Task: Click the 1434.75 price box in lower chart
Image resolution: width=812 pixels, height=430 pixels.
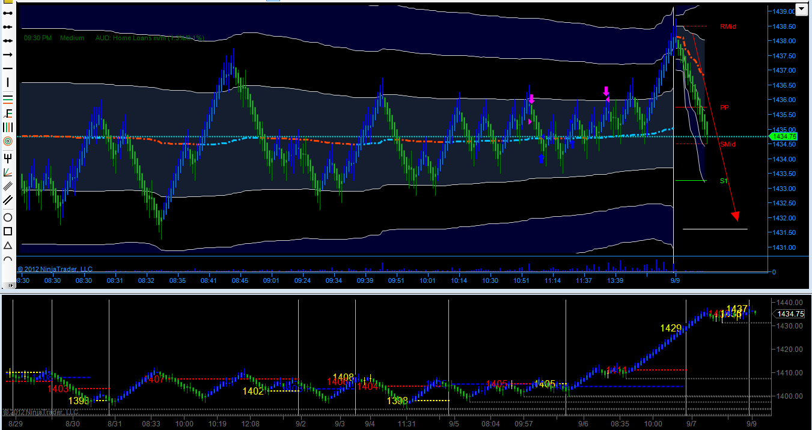Action: click(790, 313)
